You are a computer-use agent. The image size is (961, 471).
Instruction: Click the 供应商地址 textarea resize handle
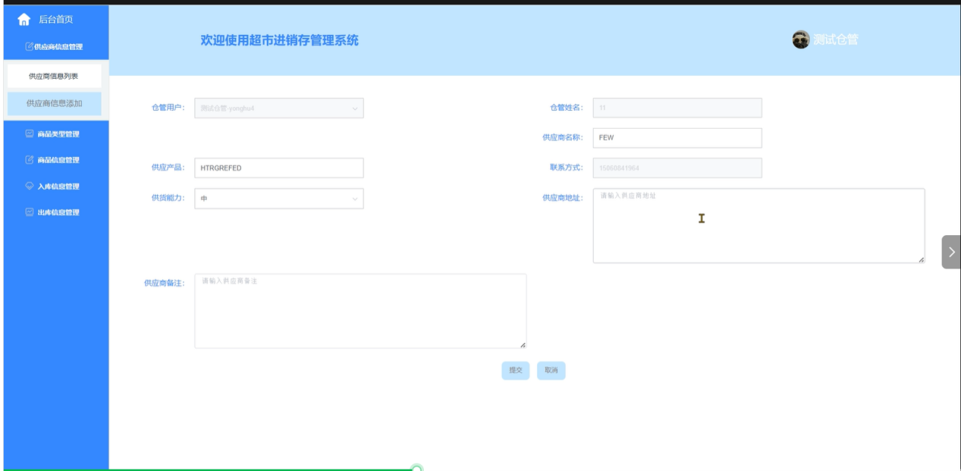coord(922,260)
